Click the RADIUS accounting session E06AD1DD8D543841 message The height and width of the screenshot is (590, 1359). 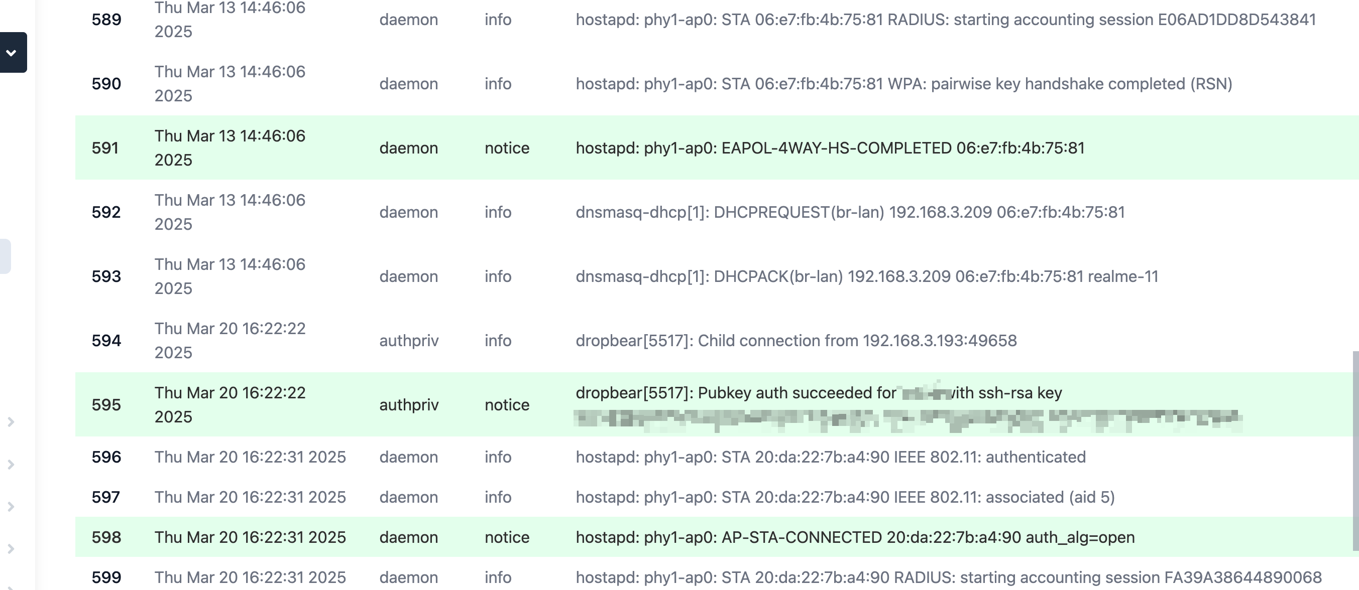(x=945, y=20)
